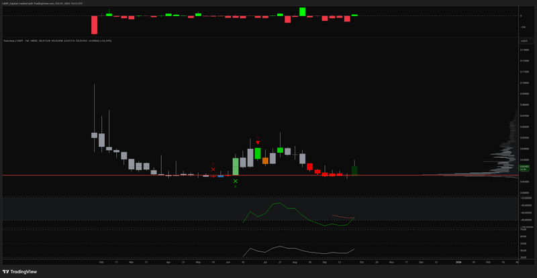Click the large red bar at top-left pane
This screenshot has width=537, height=278.
click(95, 25)
